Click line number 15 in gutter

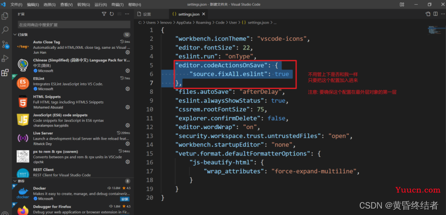tap(150, 154)
